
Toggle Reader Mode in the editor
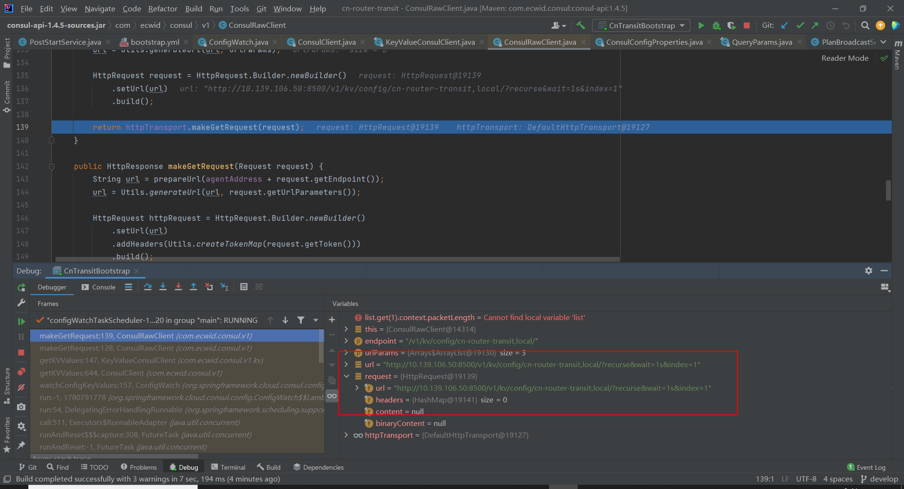coord(845,58)
